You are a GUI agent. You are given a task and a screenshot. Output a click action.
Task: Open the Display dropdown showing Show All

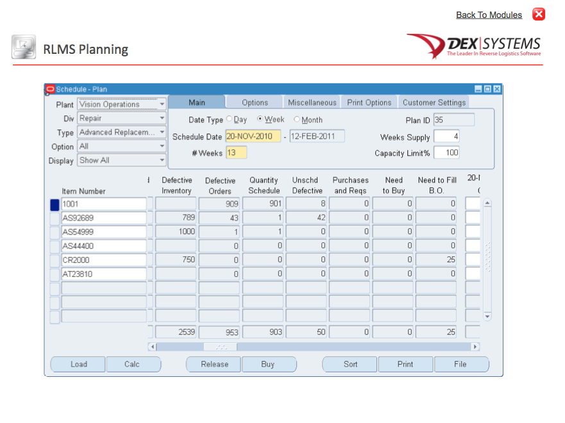pyautogui.click(x=162, y=160)
